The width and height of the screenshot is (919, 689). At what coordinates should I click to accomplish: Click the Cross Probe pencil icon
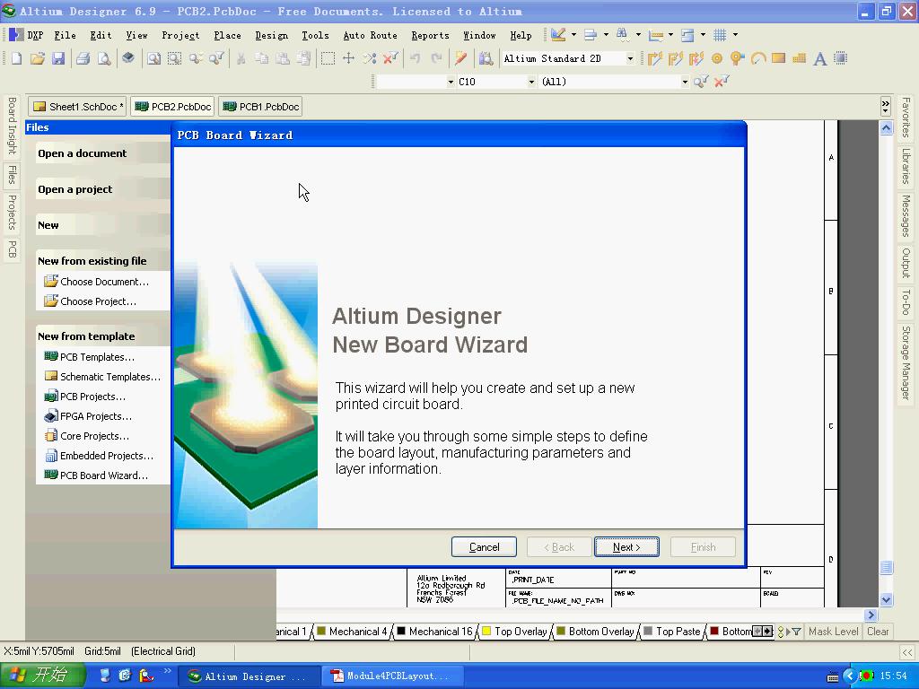point(460,58)
